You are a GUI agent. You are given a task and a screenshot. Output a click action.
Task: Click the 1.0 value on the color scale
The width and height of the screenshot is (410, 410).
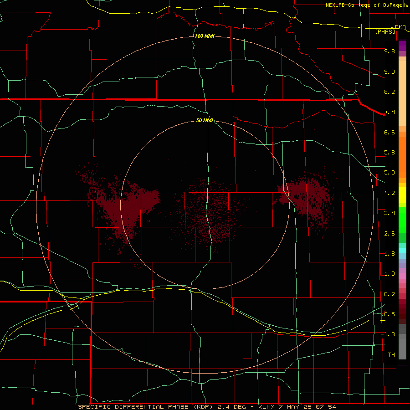389,274
